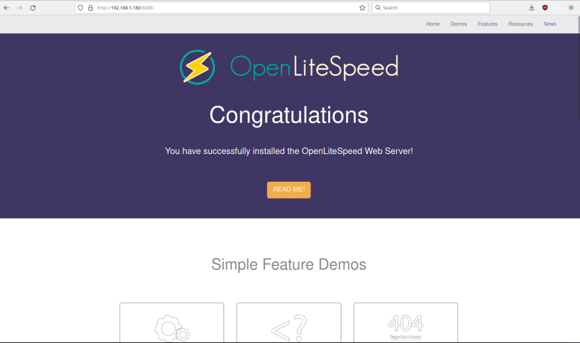Bookmark this page with the star icon
The height and width of the screenshot is (343, 580).
(x=362, y=8)
